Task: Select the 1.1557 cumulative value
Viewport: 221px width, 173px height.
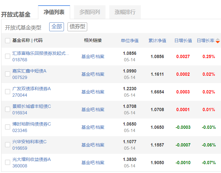Action: pyautogui.click(x=157, y=145)
